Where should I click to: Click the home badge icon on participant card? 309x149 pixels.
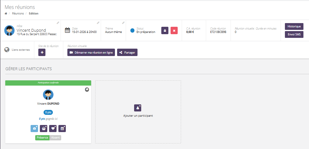coord(87,89)
